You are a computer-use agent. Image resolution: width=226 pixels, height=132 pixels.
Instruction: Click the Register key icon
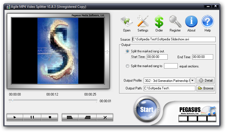175,24
